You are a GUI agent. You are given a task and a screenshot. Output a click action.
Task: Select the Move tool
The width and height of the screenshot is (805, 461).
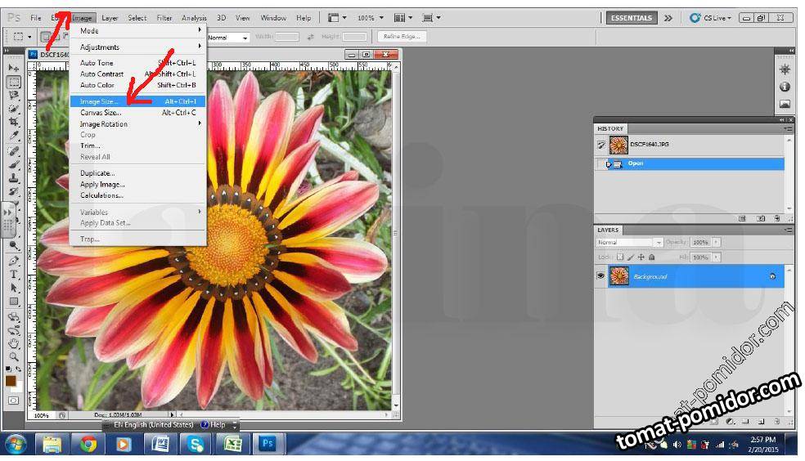(14, 68)
